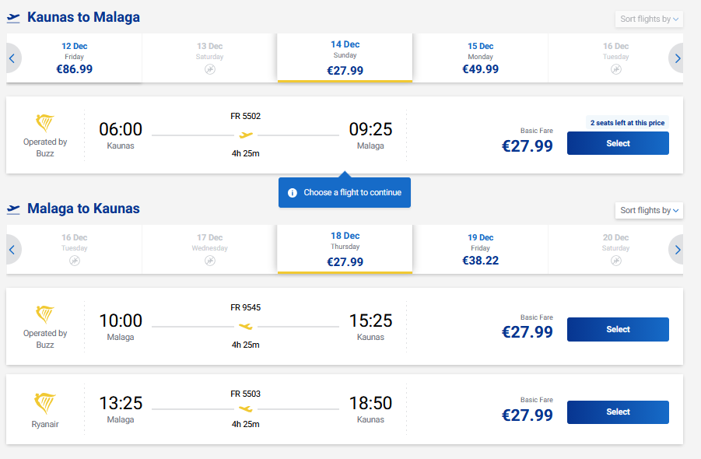701x459 pixels.
Task: Select the 12 Dec Friday €86.99 date tab
Action: (x=75, y=58)
